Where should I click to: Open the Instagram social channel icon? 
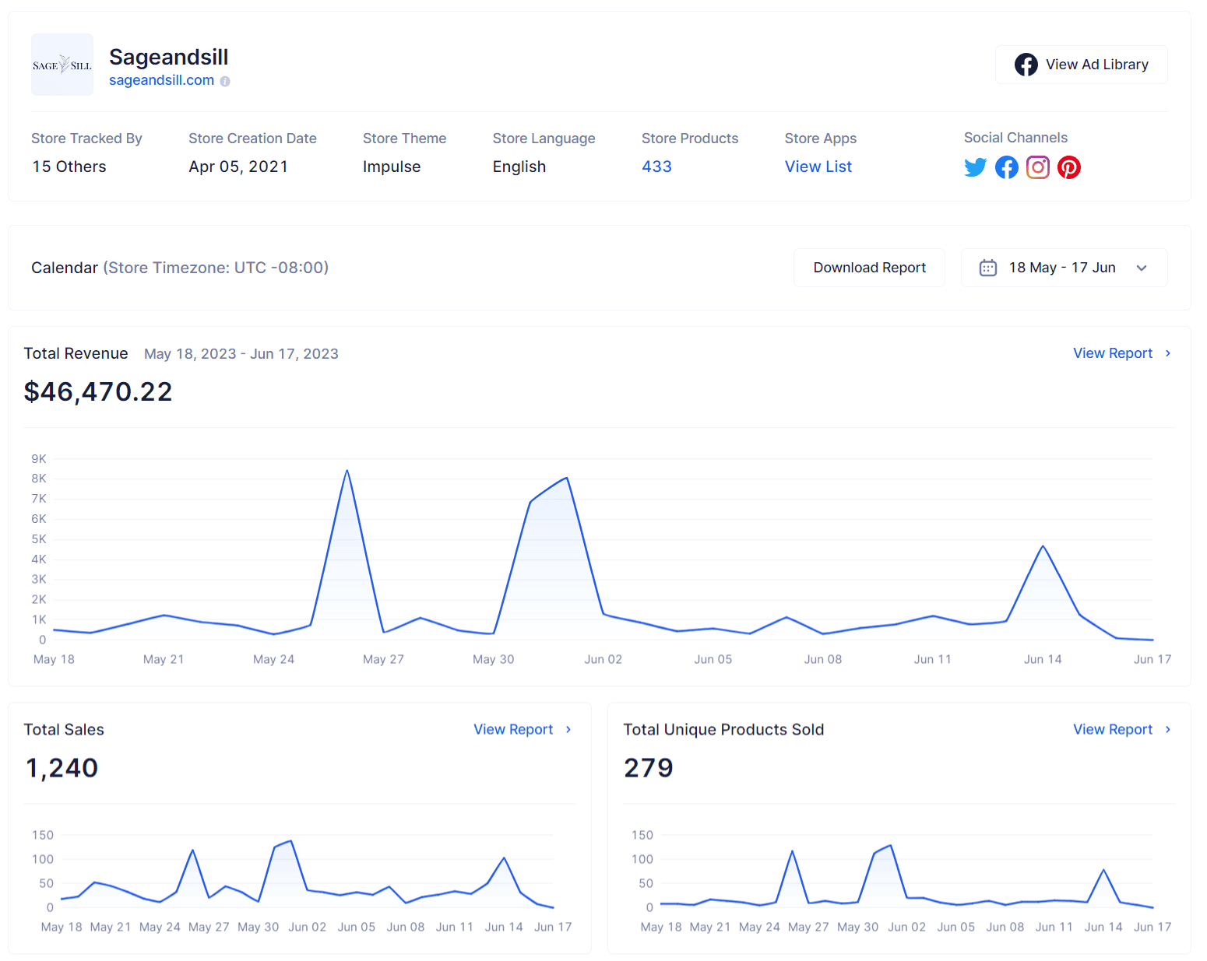click(1037, 167)
